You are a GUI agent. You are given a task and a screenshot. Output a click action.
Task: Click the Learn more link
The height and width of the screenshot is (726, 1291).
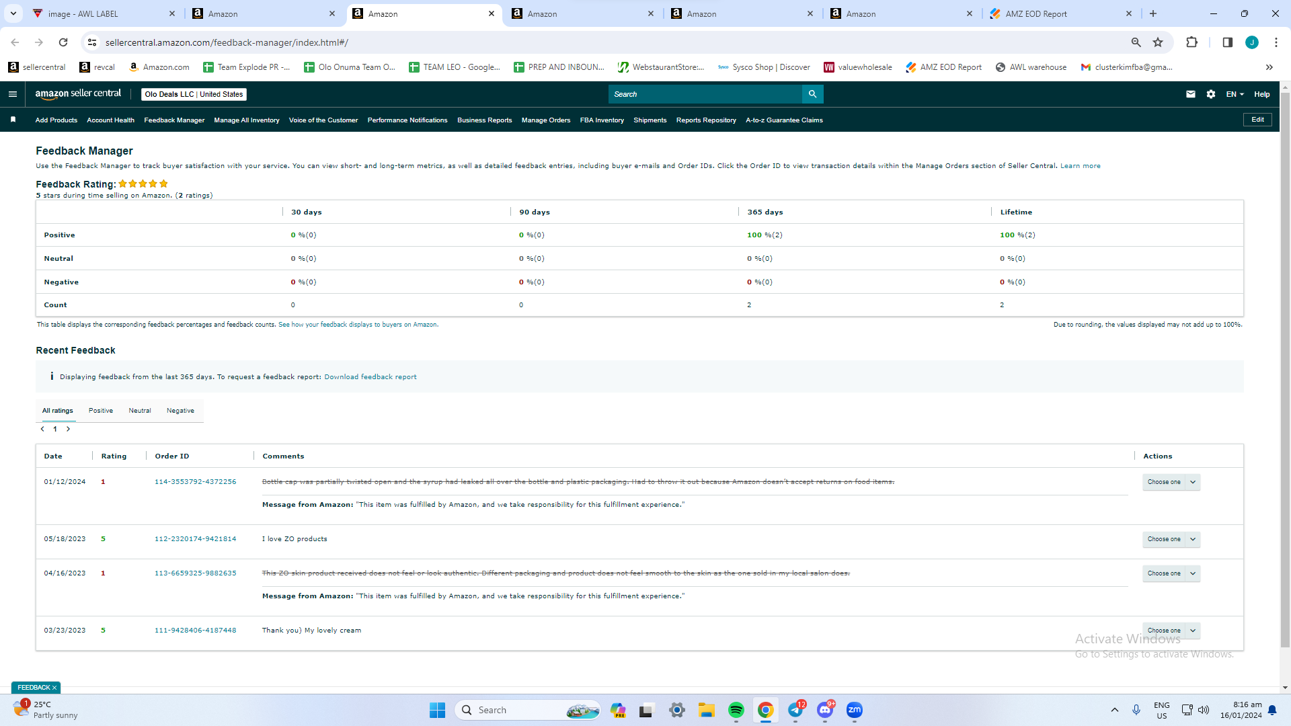1081,166
